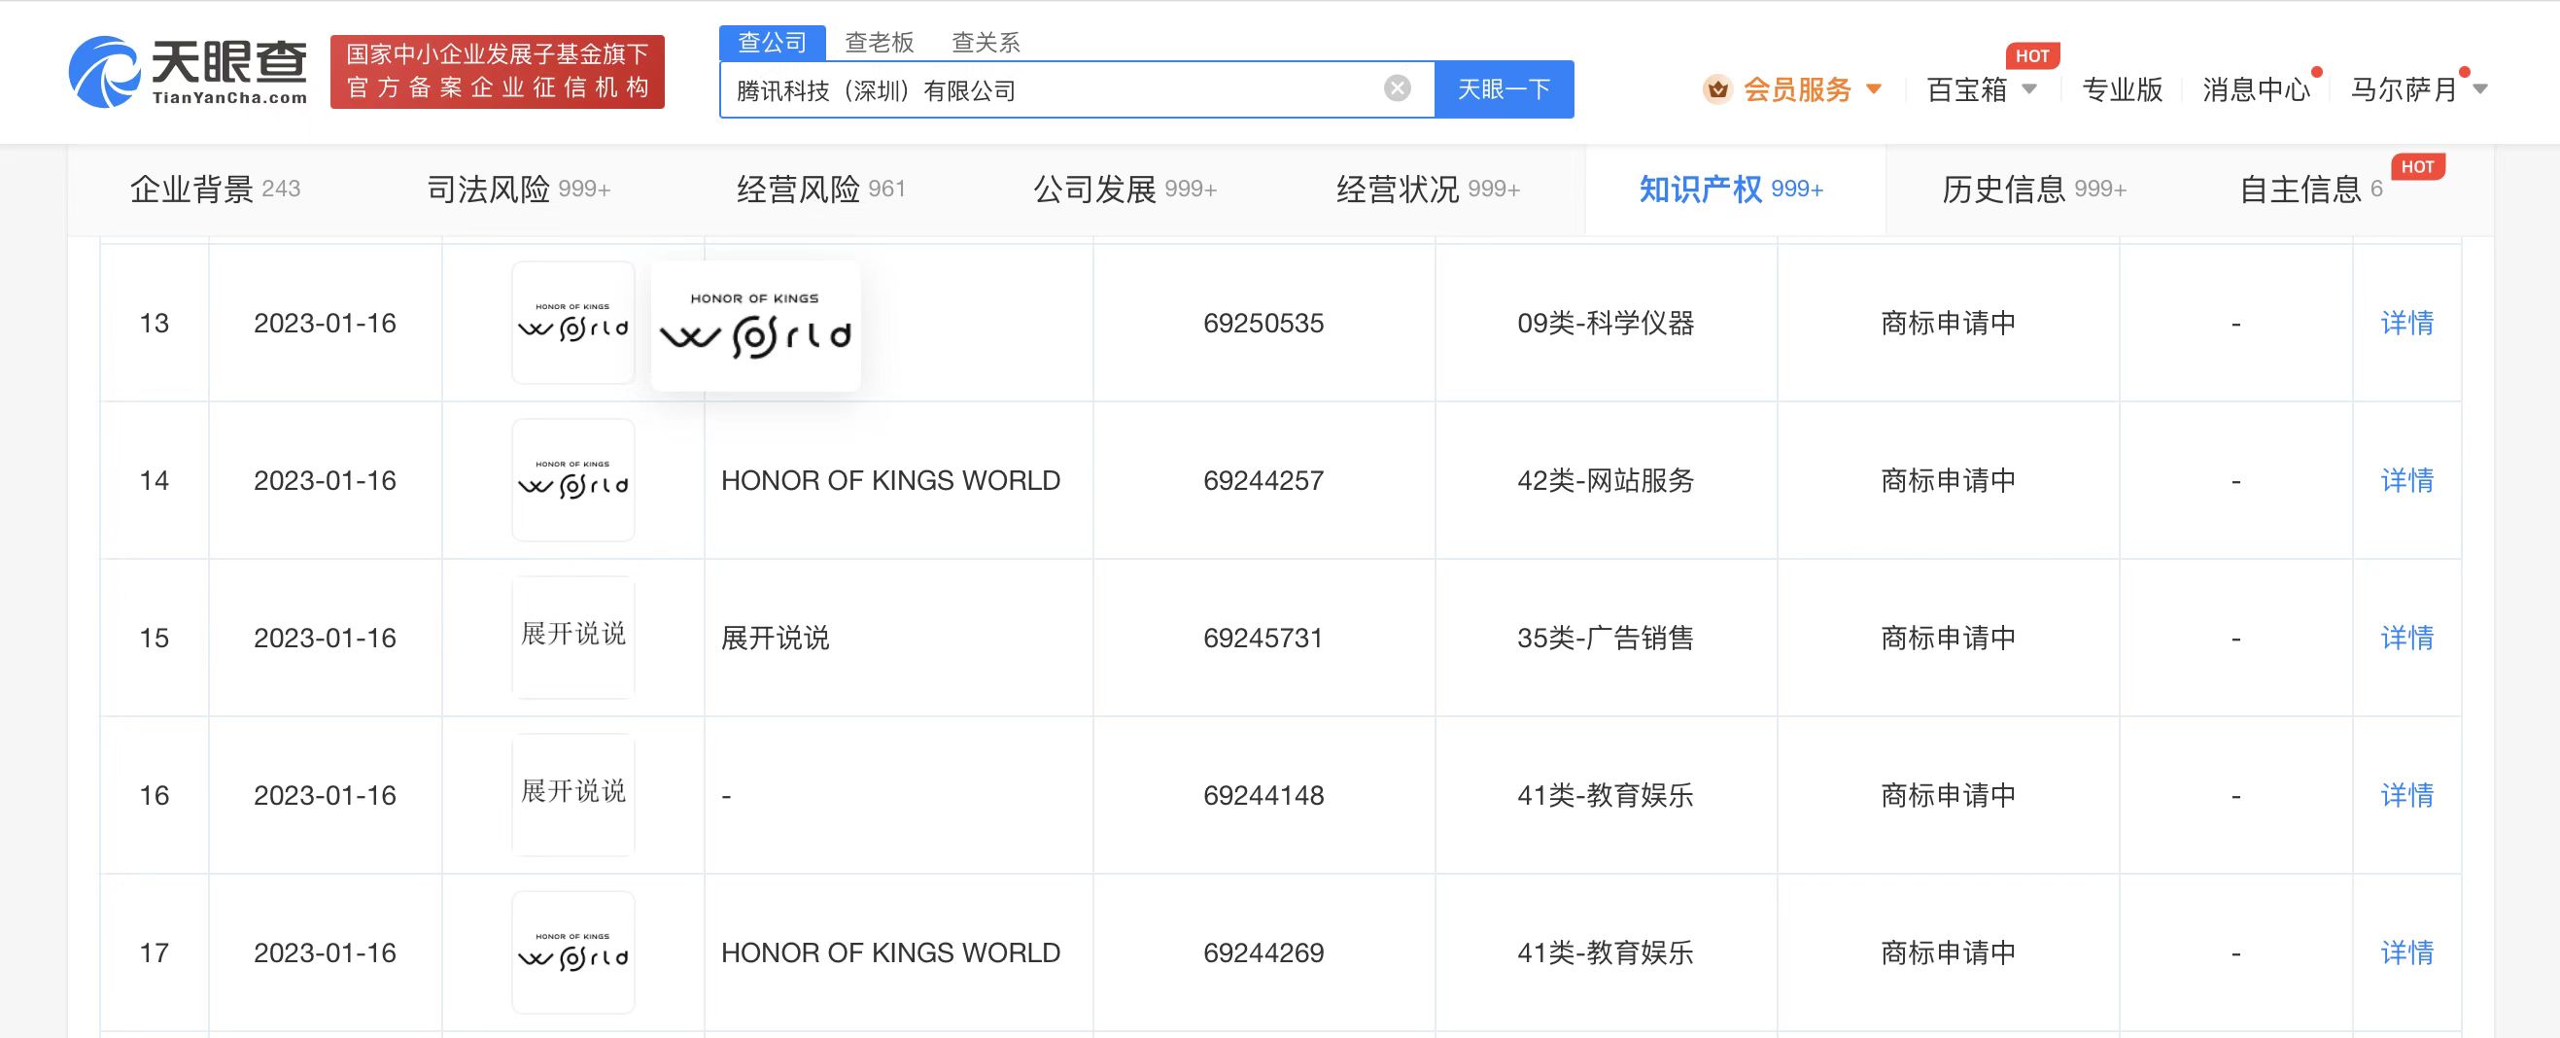
Task: Click the TianYanCha logo
Action: click(x=188, y=72)
